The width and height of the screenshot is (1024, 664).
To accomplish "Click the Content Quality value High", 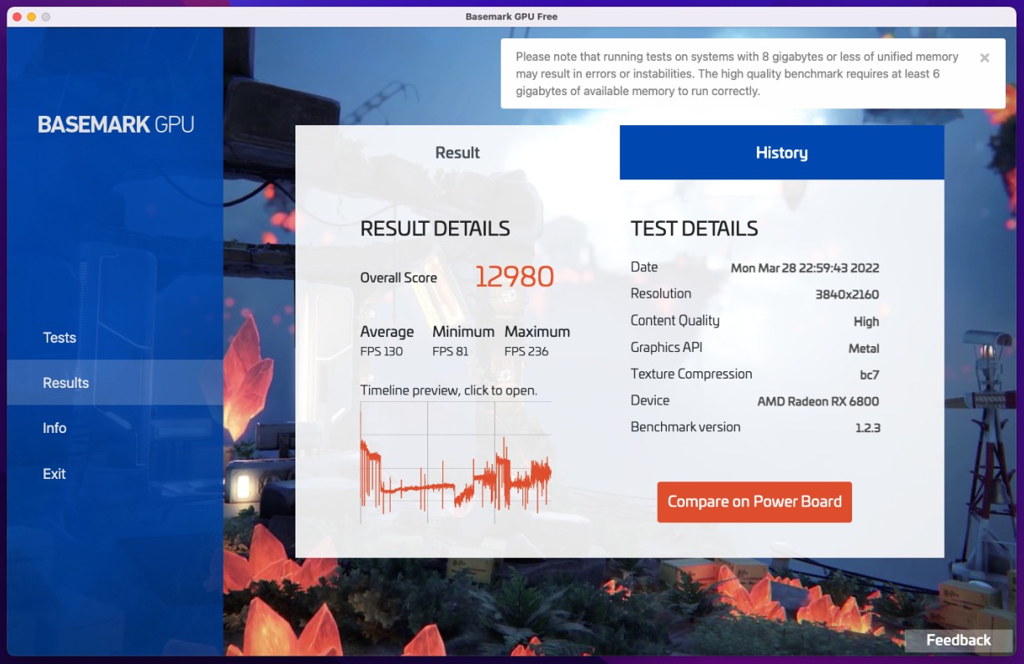I will [866, 321].
